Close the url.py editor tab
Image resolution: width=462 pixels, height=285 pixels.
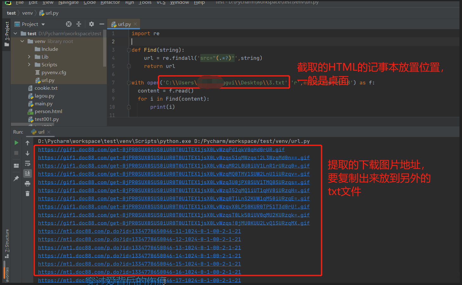[x=135, y=24]
